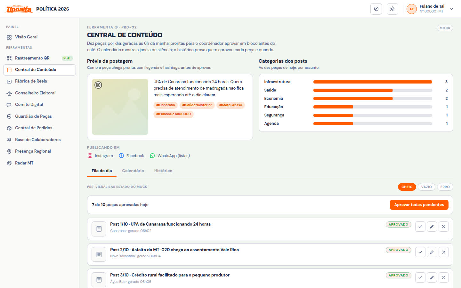Select the #MatoGrosso hashtag

point(230,105)
